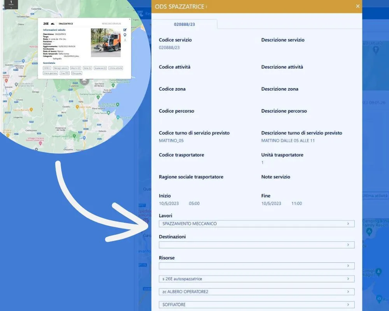Click the sweeper vehicle icon next to 26E
The image size is (389, 311).
tap(53, 24)
